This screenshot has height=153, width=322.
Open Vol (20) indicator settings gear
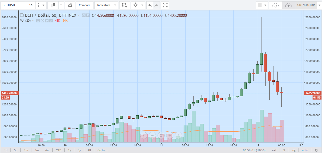click(x=42, y=21)
